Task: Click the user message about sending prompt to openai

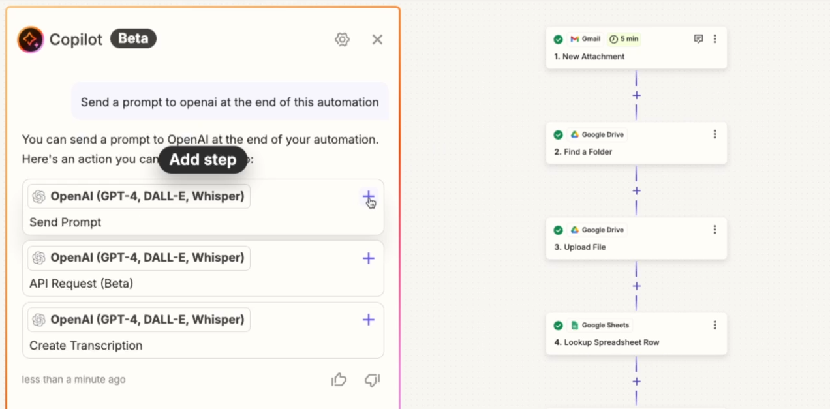Action: 230,102
